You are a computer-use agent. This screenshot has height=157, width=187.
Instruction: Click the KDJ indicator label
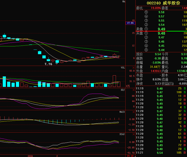[x=123, y=90]
